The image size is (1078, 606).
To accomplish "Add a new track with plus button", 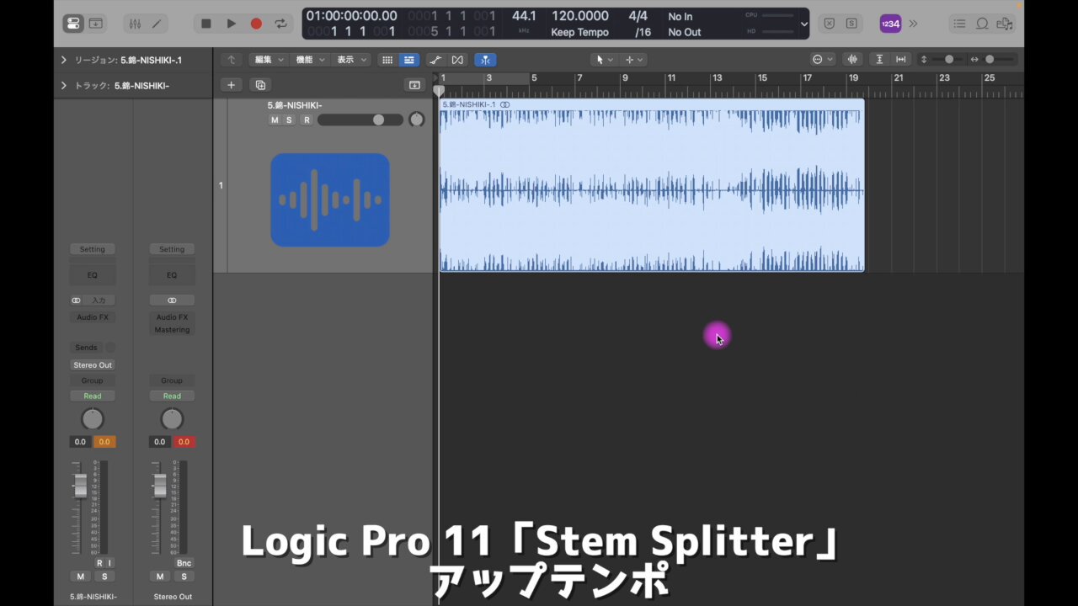I will [231, 85].
